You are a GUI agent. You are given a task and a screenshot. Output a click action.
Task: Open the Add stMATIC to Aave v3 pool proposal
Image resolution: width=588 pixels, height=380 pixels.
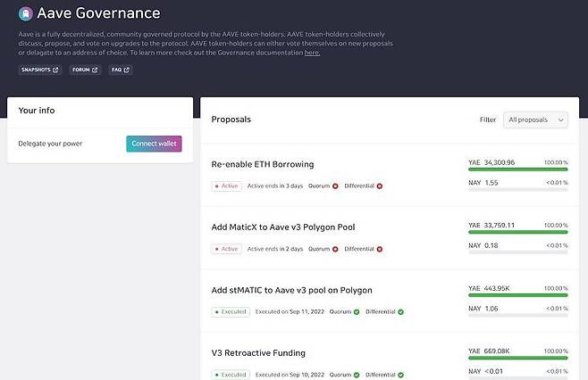click(291, 290)
